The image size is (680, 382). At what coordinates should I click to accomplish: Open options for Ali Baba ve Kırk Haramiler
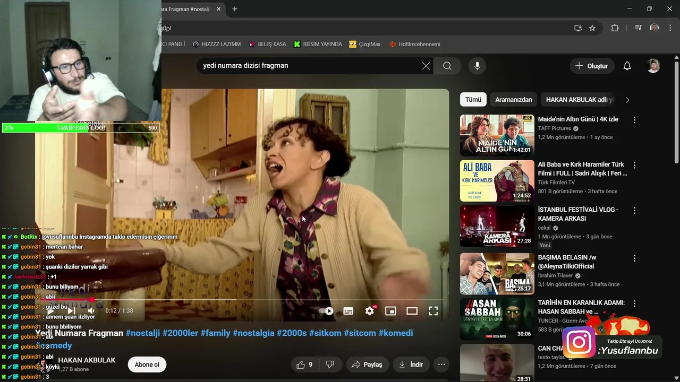click(634, 165)
